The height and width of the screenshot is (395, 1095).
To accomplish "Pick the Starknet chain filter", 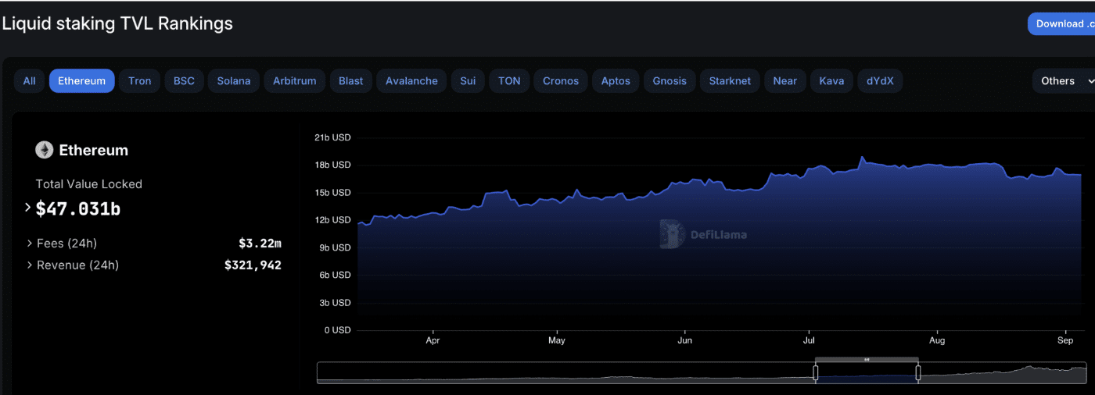I will 730,81.
